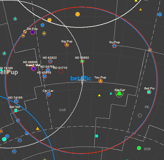Image resolution: width=164 pixels, height=160 pixels.
Task: Click the HD 74180 star marker
Action: click(7, 72)
